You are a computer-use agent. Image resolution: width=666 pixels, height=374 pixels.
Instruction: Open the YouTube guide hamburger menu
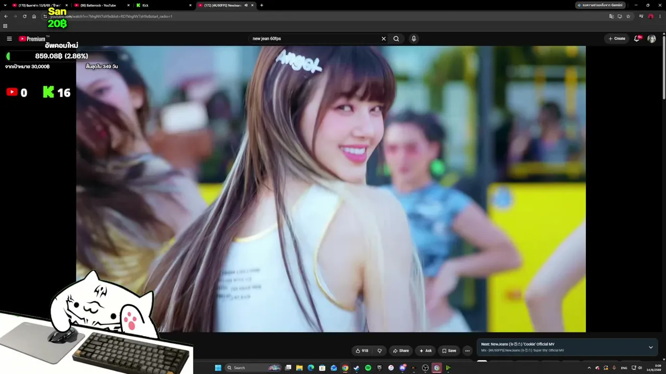pyautogui.click(x=9, y=39)
